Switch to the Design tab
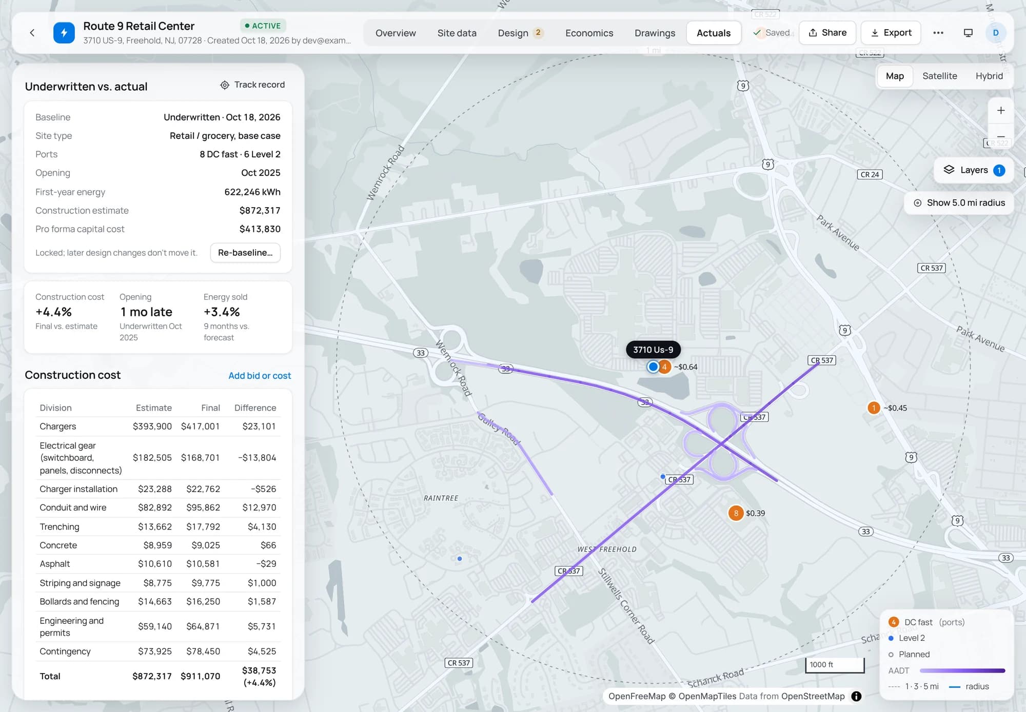The image size is (1026, 712). tap(520, 33)
